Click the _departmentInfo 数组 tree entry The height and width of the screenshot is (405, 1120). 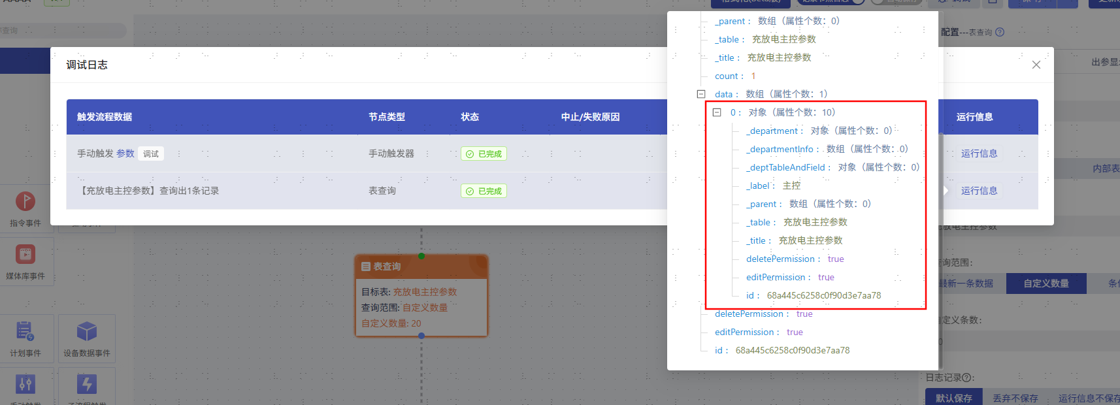(x=827, y=149)
